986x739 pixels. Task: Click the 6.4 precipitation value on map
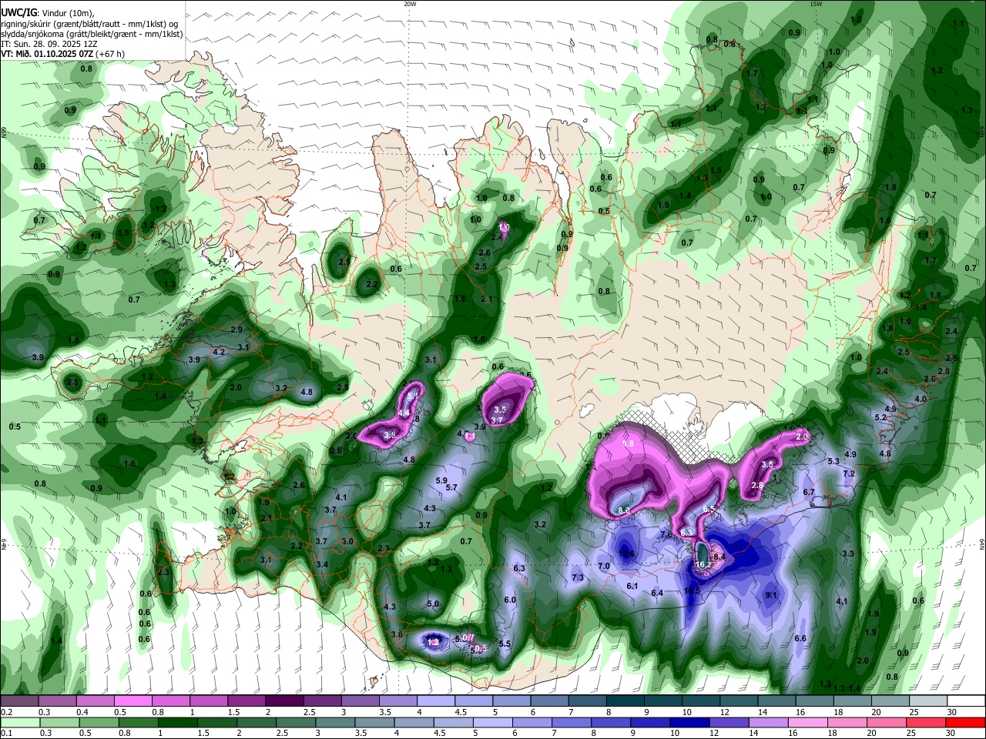click(657, 593)
